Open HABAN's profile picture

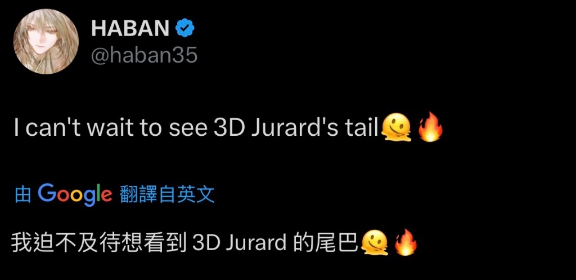tap(46, 42)
